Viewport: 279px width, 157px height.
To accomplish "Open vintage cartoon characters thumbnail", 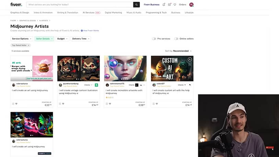I will (x=79, y=68).
